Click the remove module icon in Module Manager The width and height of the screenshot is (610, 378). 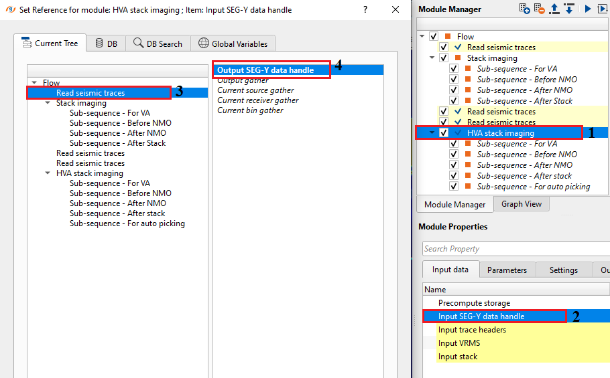[x=540, y=9]
